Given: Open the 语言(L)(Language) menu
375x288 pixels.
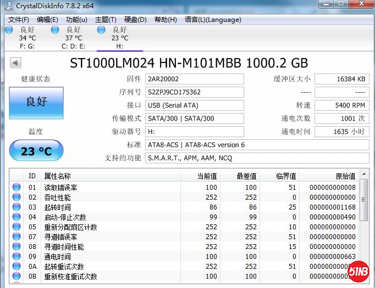Looking at the screenshot, I should [x=213, y=20].
